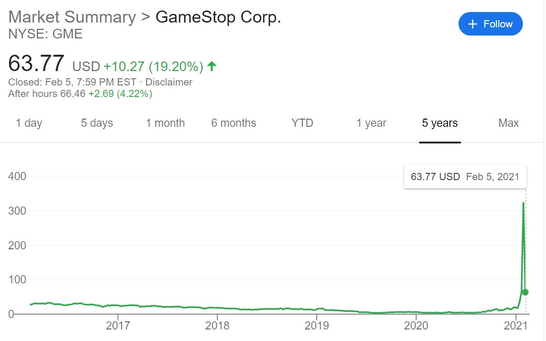Click the Market Summary breadcrumb
The image size is (546, 341).
pos(72,17)
